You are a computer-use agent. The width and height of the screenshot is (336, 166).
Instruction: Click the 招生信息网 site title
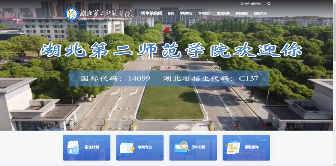[152, 13]
